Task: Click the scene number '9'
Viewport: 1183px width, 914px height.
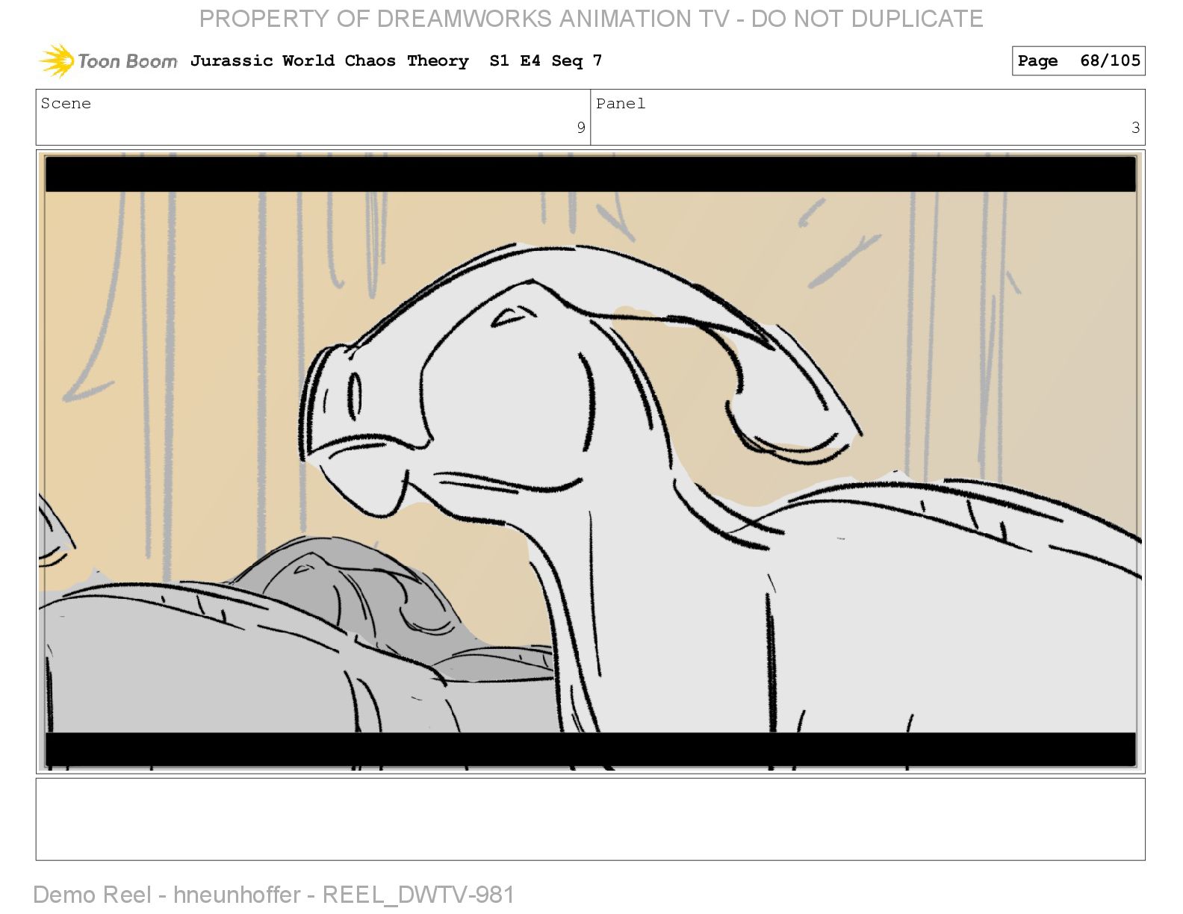Action: tap(580, 128)
